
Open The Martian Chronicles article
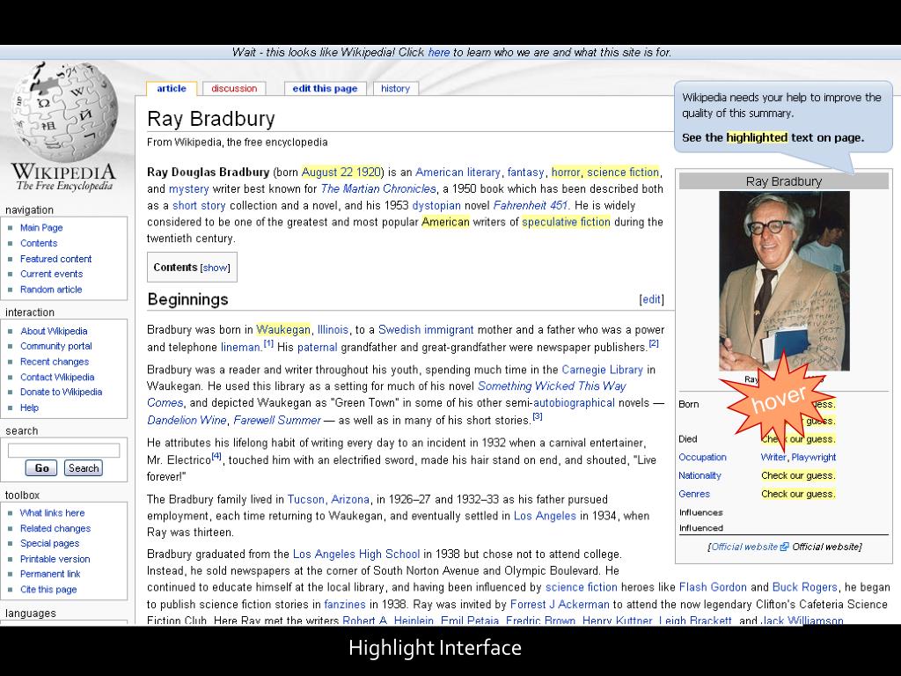tap(378, 189)
